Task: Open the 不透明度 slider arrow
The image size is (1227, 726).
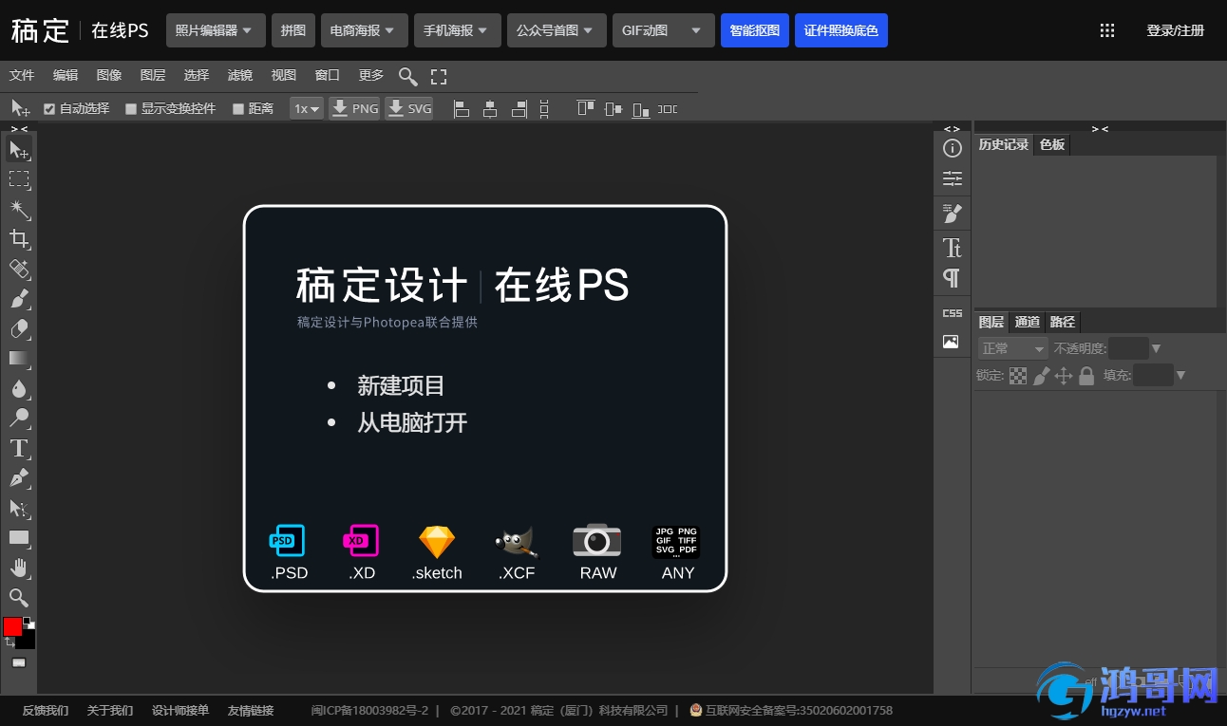Action: pyautogui.click(x=1156, y=348)
